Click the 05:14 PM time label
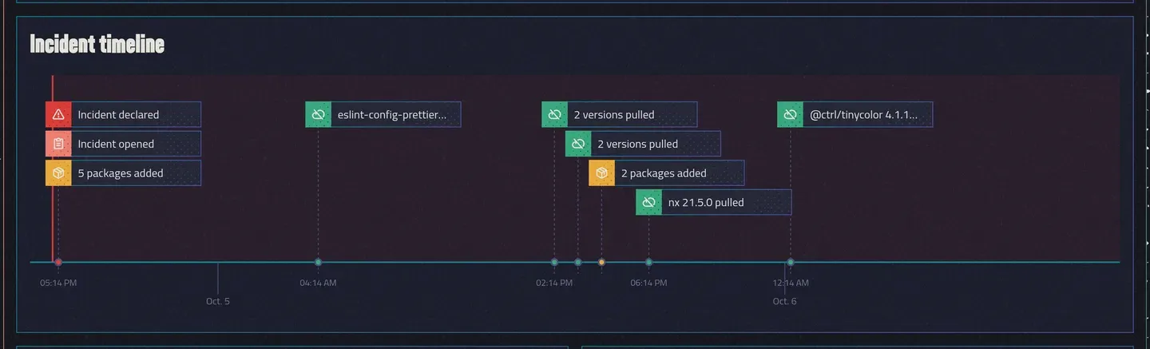 click(x=58, y=283)
